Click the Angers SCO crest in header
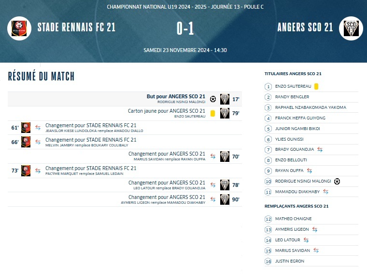Screen dimensions: 367x277 (x=351, y=28)
